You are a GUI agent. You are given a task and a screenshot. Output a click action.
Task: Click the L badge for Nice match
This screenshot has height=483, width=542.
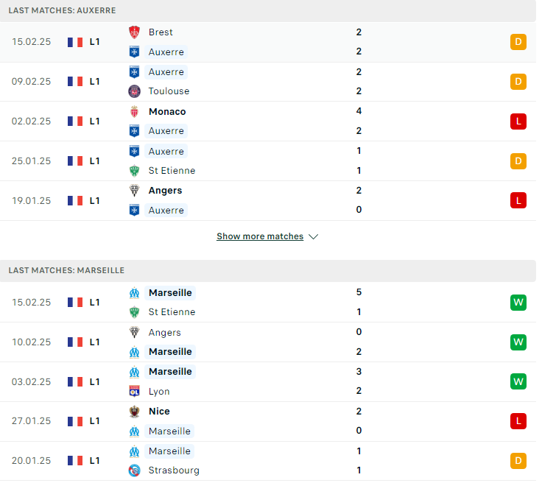coord(518,421)
